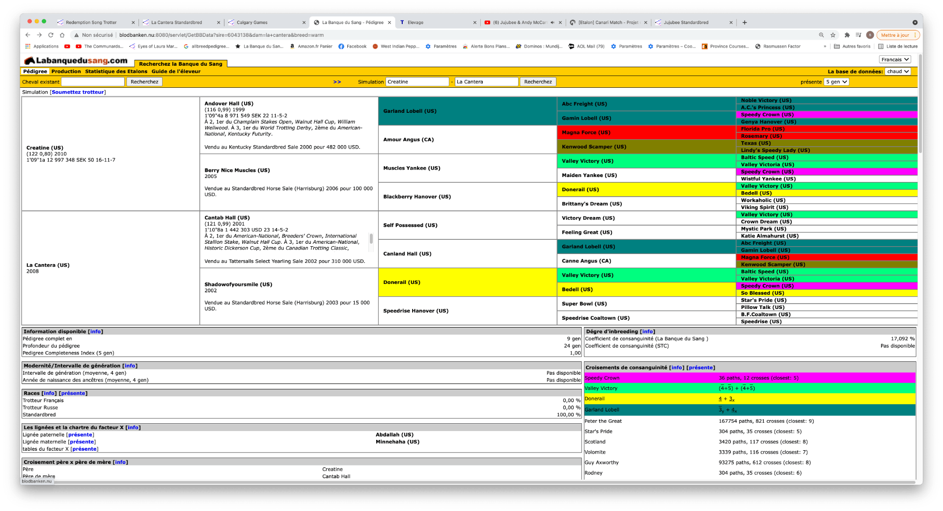Click Recherchez next to Cheval existant
The height and width of the screenshot is (511, 943).
point(144,82)
